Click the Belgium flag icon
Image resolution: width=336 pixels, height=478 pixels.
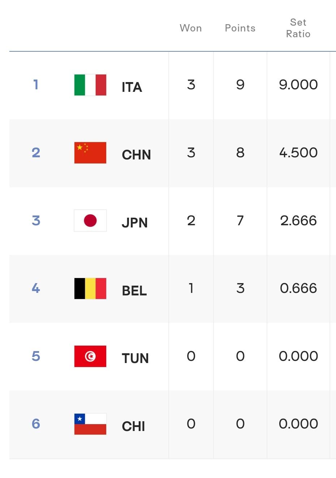point(90,289)
